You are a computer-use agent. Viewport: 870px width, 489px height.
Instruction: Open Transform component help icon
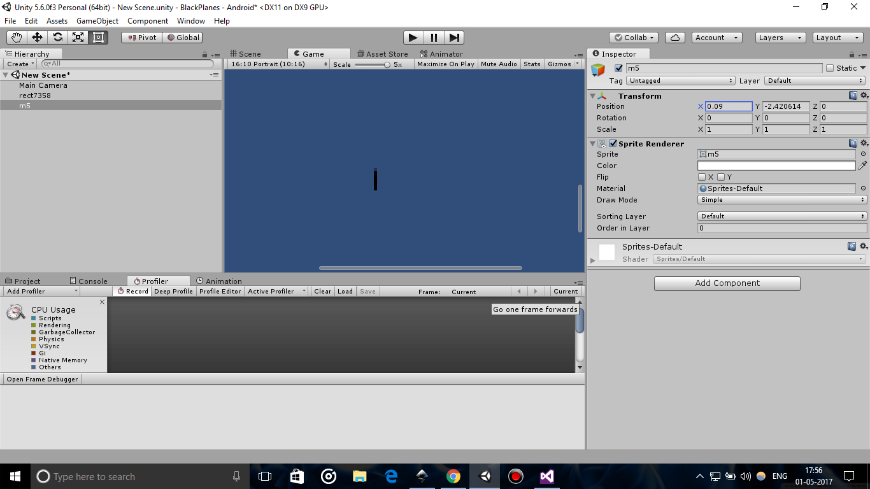(x=853, y=96)
